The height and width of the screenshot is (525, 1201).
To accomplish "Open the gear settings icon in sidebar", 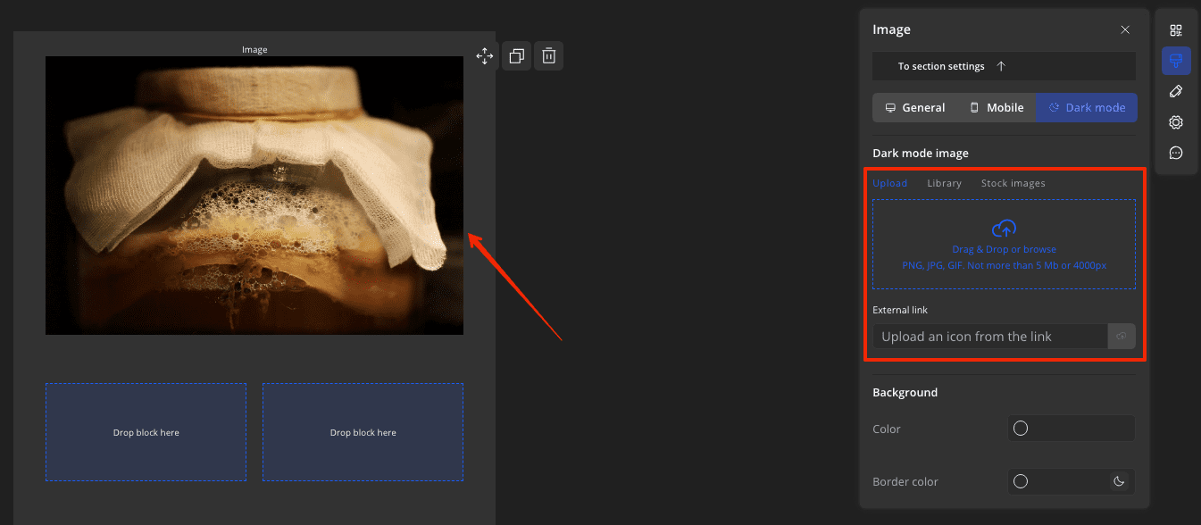I will (1176, 122).
